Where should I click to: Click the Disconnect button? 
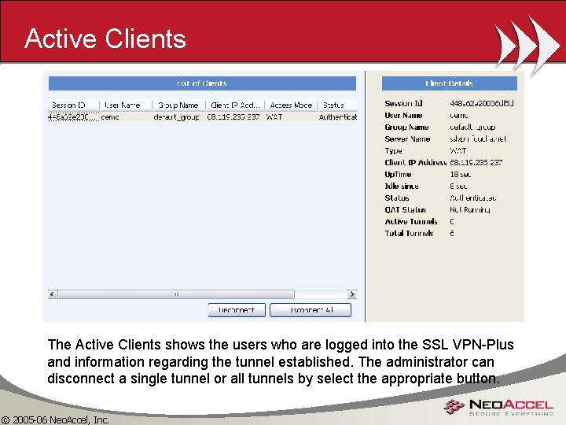click(x=237, y=310)
